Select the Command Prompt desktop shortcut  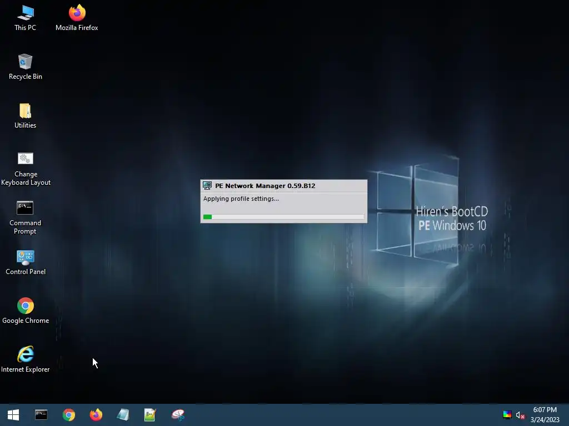25,217
